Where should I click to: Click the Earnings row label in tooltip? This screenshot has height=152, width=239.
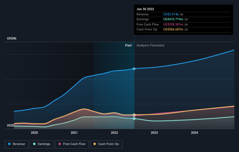(x=143, y=19)
